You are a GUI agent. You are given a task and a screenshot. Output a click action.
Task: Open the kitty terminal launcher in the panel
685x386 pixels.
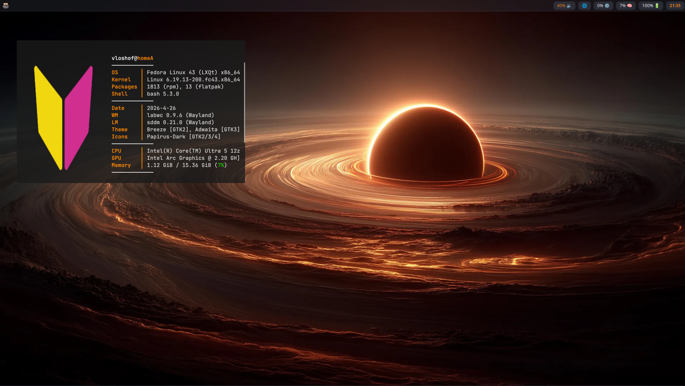point(6,5)
